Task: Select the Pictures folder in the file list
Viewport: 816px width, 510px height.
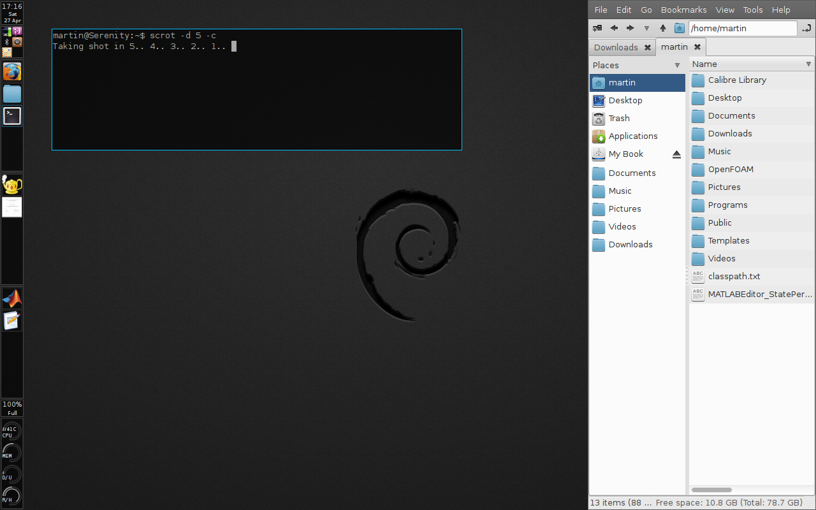Action: pos(752,187)
